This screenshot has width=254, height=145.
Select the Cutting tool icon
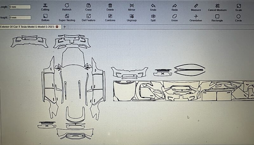45,5
